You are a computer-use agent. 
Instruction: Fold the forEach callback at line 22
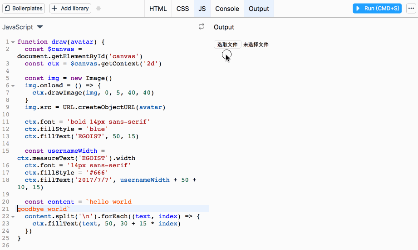tap(13, 217)
